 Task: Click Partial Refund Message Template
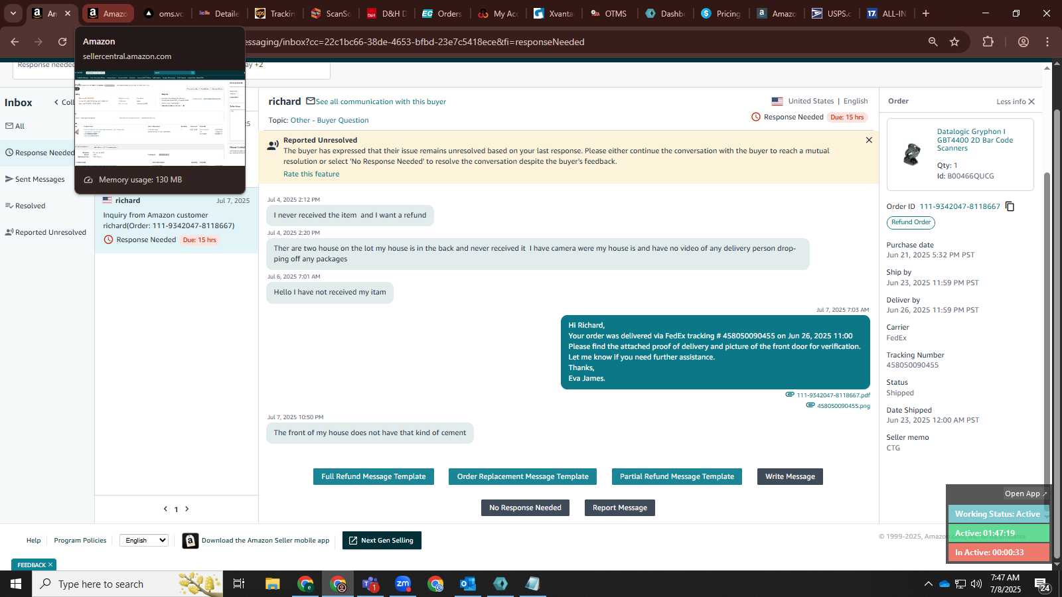[677, 476]
